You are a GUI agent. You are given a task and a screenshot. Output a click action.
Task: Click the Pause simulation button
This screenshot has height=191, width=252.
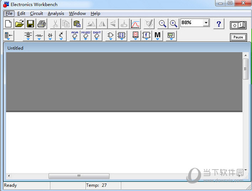[238, 37]
